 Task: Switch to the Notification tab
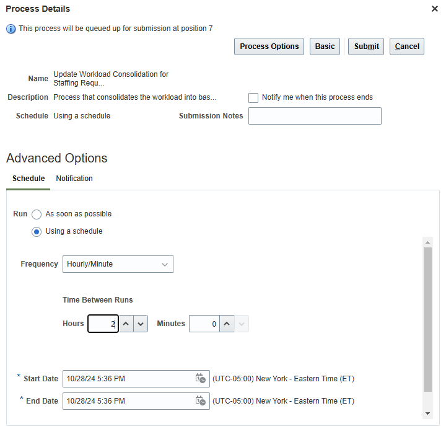74,179
